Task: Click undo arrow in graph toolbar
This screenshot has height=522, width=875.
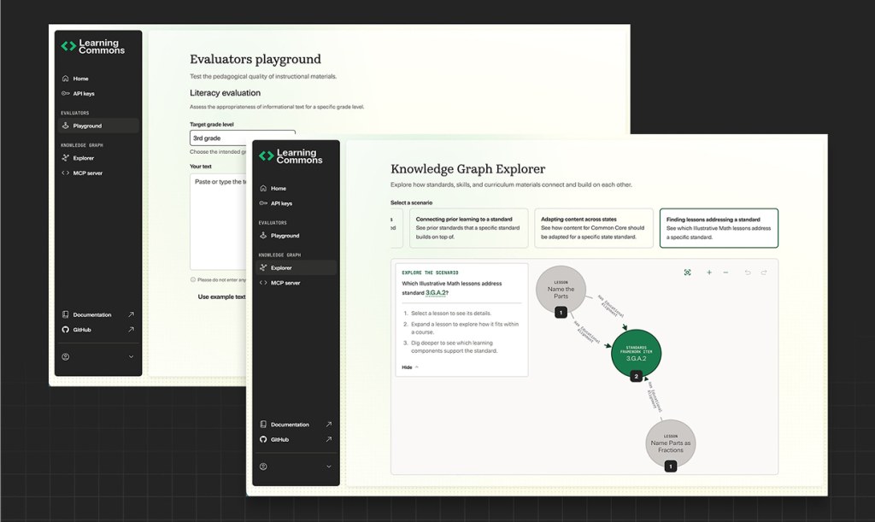Action: coord(748,273)
